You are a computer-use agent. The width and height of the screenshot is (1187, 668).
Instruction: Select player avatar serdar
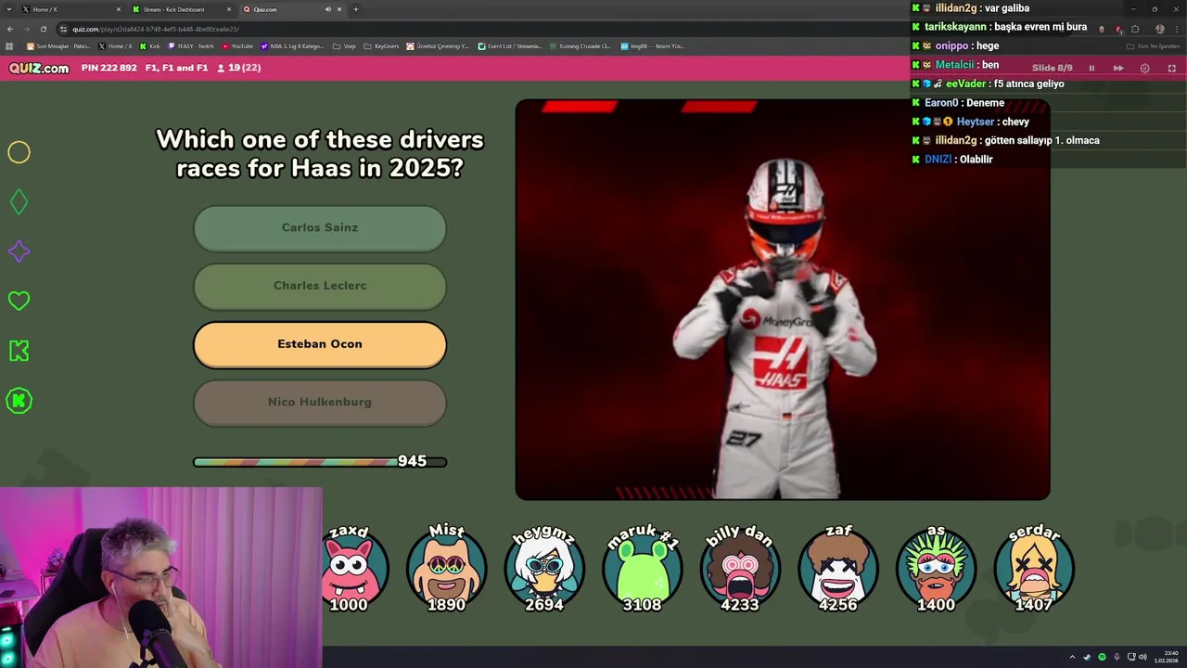1034,568
